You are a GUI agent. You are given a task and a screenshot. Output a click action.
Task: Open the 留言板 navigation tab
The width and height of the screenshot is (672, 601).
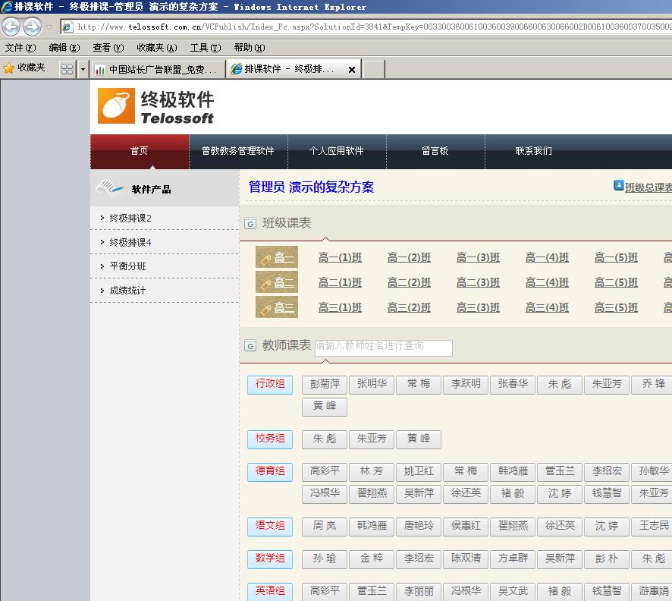435,151
